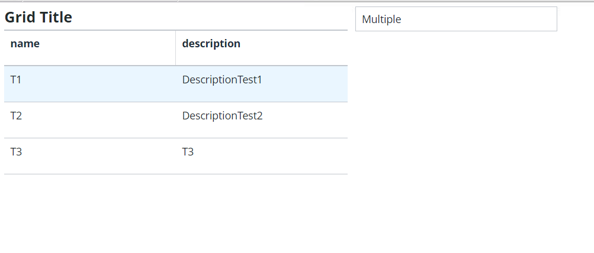Select the T1 cell in name column
The width and height of the screenshot is (594, 253).
coord(16,80)
